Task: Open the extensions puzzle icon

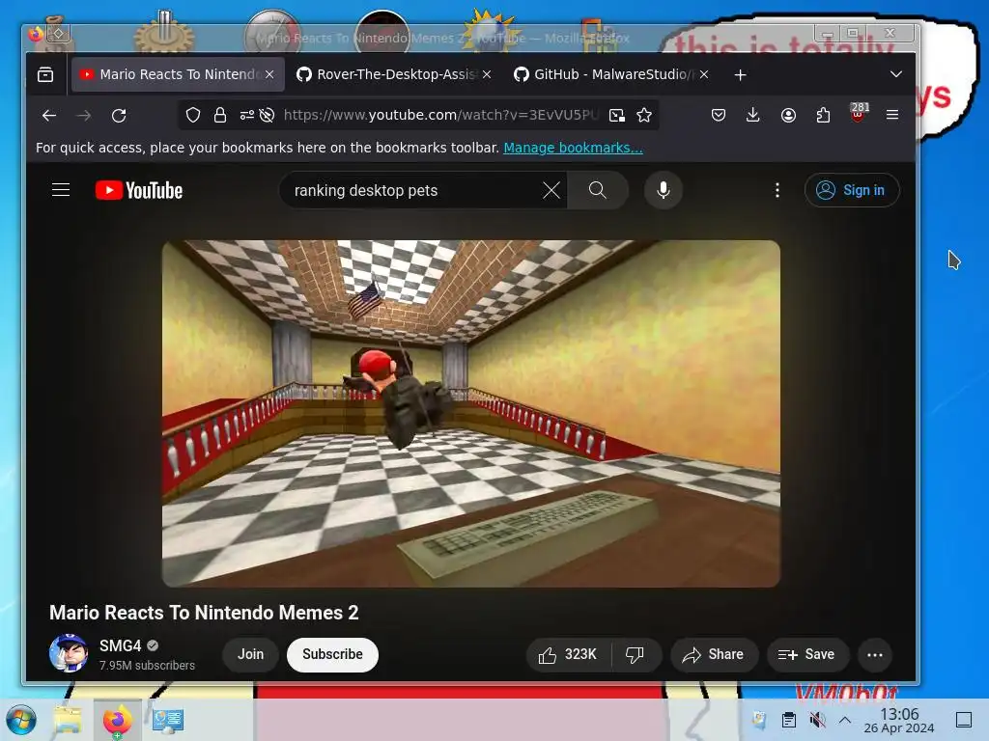Action: (823, 115)
